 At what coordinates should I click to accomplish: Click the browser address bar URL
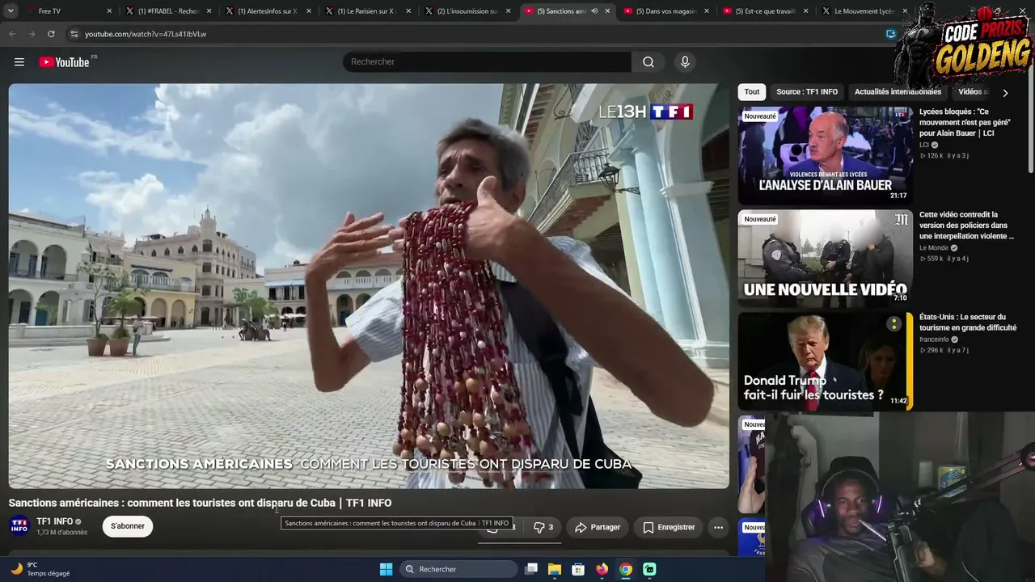[146, 34]
